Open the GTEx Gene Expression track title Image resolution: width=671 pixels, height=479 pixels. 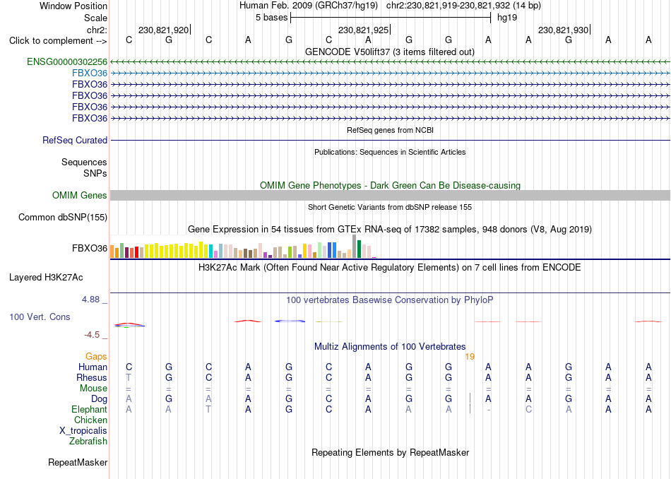click(x=390, y=230)
